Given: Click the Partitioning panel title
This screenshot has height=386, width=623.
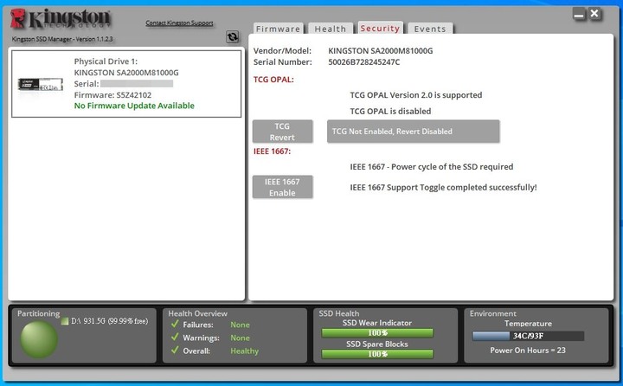Looking at the screenshot, I should tap(39, 313).
